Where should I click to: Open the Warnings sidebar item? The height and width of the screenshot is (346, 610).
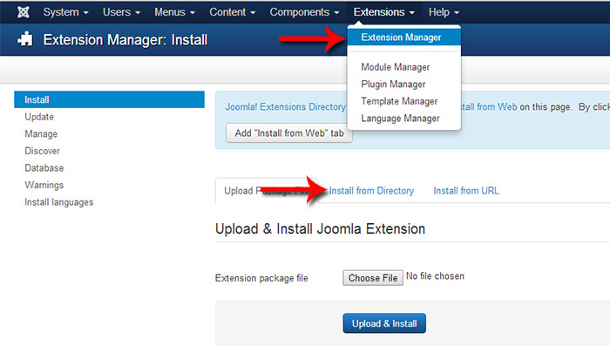(x=44, y=186)
